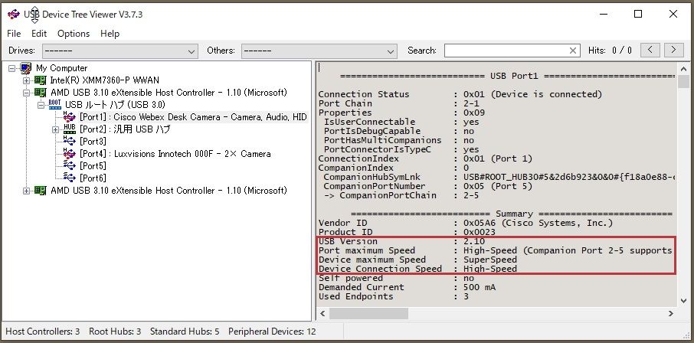Go to next search hit
This screenshot has height=343, width=694.
point(674,50)
